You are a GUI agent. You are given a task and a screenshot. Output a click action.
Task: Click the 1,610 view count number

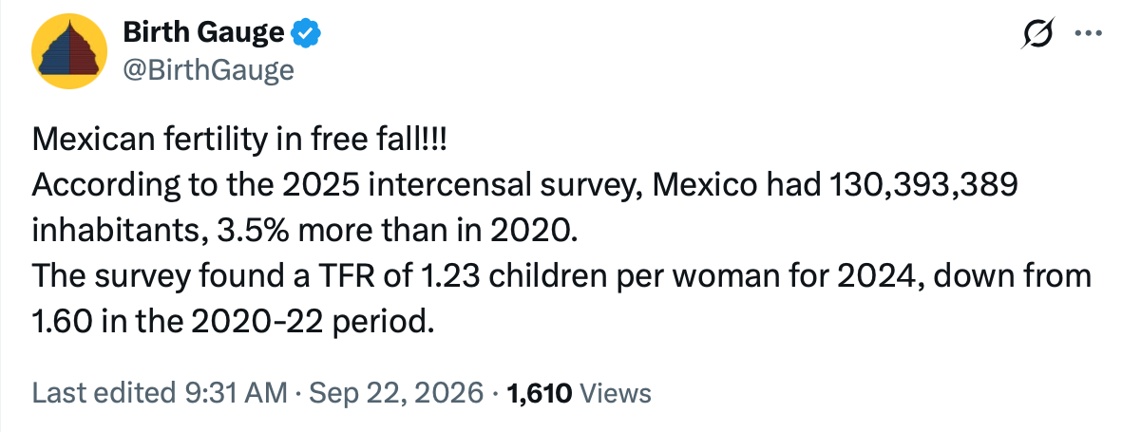538,393
